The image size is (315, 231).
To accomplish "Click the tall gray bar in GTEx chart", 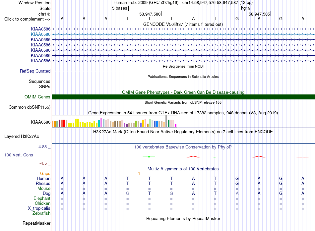I will [x=166, y=121].
